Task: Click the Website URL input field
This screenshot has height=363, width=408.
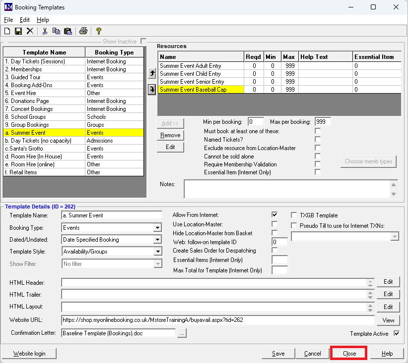Action: pos(217,320)
